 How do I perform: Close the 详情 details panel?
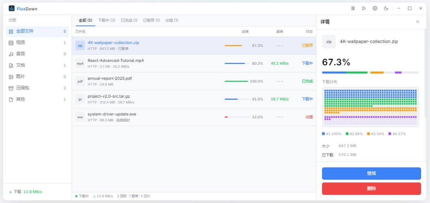coord(418,22)
